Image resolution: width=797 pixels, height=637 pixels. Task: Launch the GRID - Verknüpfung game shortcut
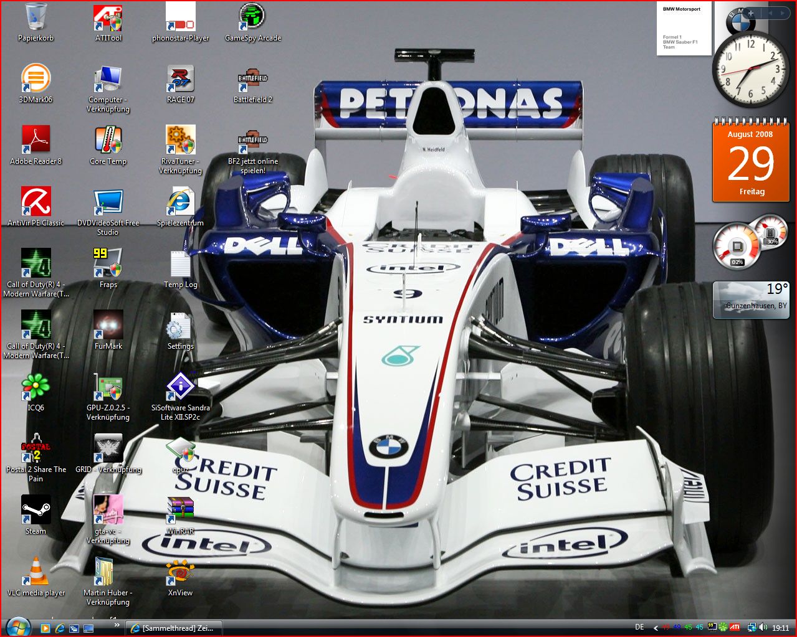click(108, 454)
